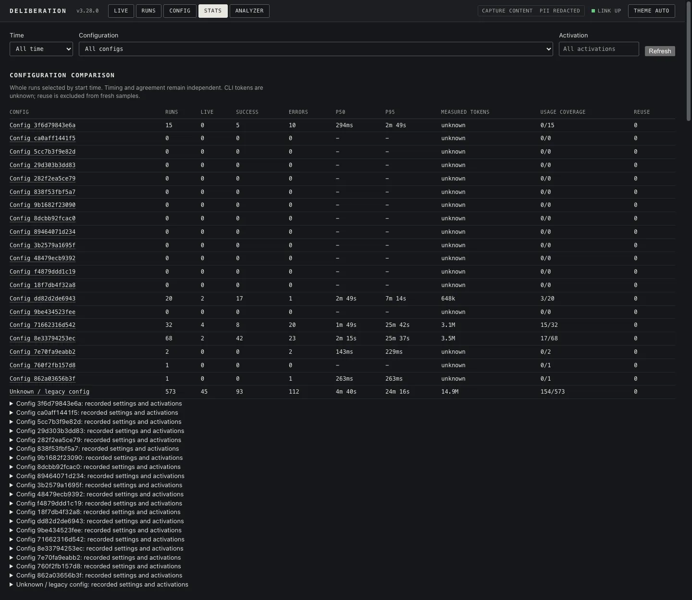692x600 pixels.
Task: Expand Config dd82d2de6943 recorded settings
Action: point(97,521)
